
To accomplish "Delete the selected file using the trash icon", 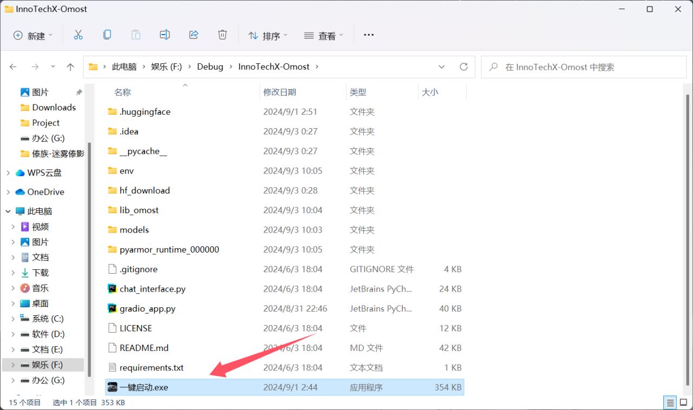I will tap(222, 34).
